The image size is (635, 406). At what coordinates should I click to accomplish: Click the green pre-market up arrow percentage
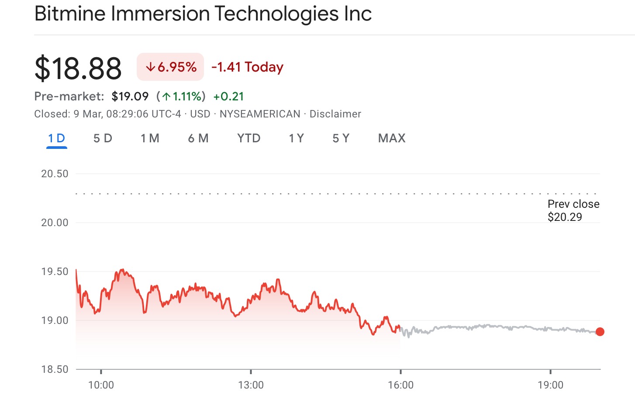pos(181,96)
